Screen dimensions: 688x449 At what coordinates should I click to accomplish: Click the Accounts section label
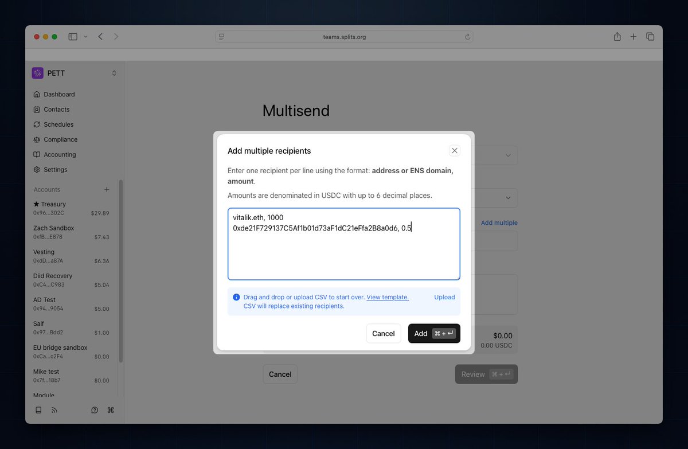pyautogui.click(x=47, y=189)
